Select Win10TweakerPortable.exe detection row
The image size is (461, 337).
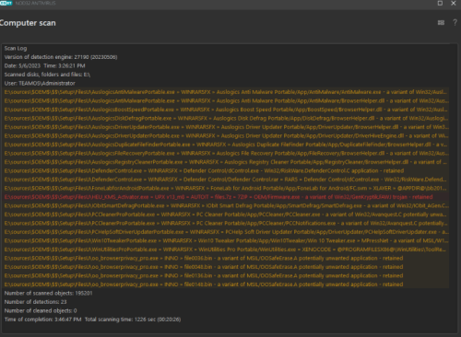[226, 240]
